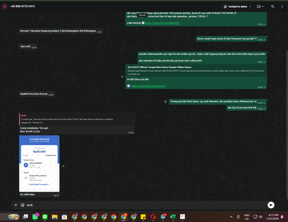
Task: Open the SILATSLOT Official link preview card
Action: [x=196, y=71]
